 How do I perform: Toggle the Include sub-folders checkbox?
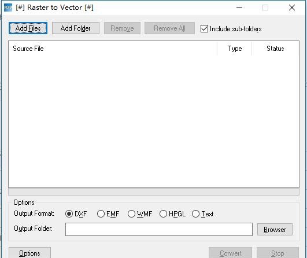(204, 29)
